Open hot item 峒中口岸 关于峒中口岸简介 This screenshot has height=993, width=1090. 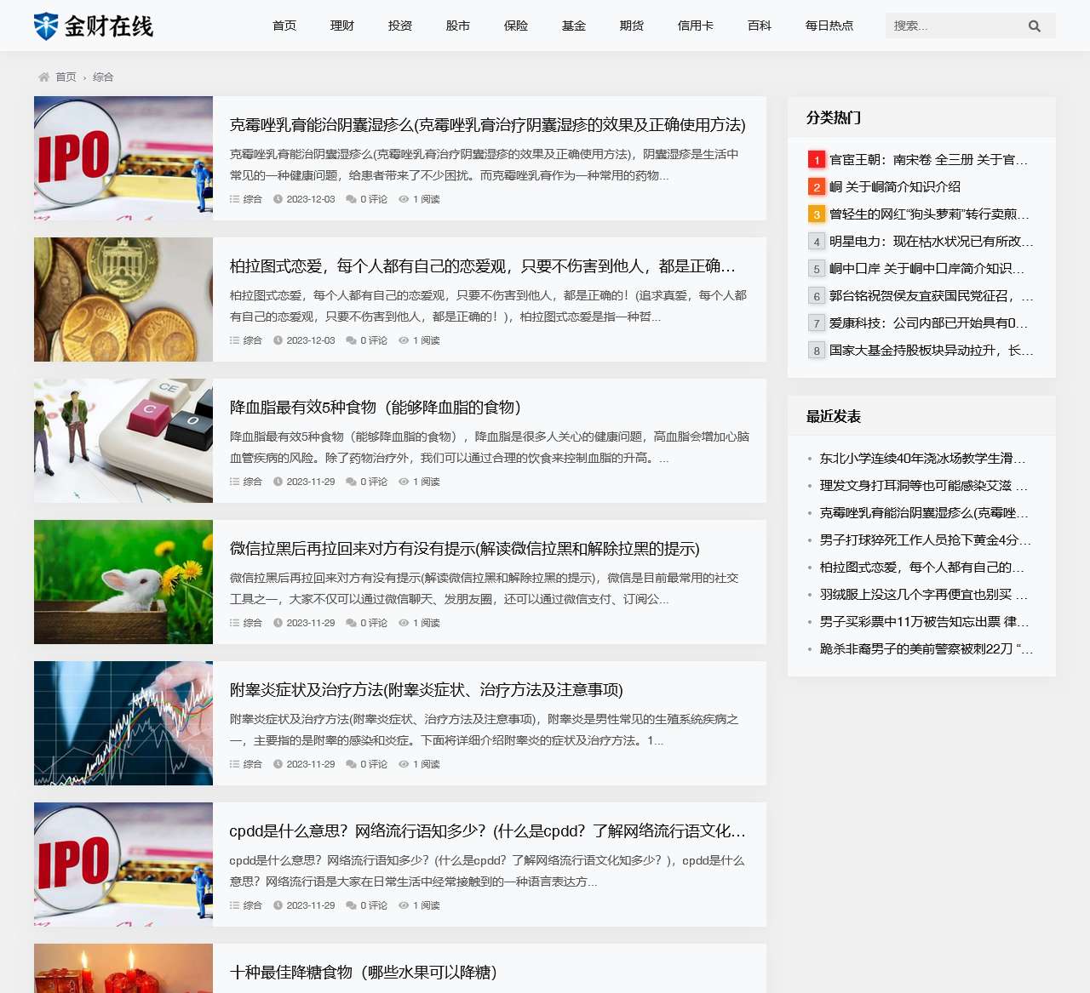click(927, 269)
